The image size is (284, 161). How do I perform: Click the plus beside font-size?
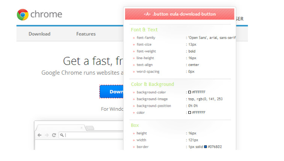point(134,44)
